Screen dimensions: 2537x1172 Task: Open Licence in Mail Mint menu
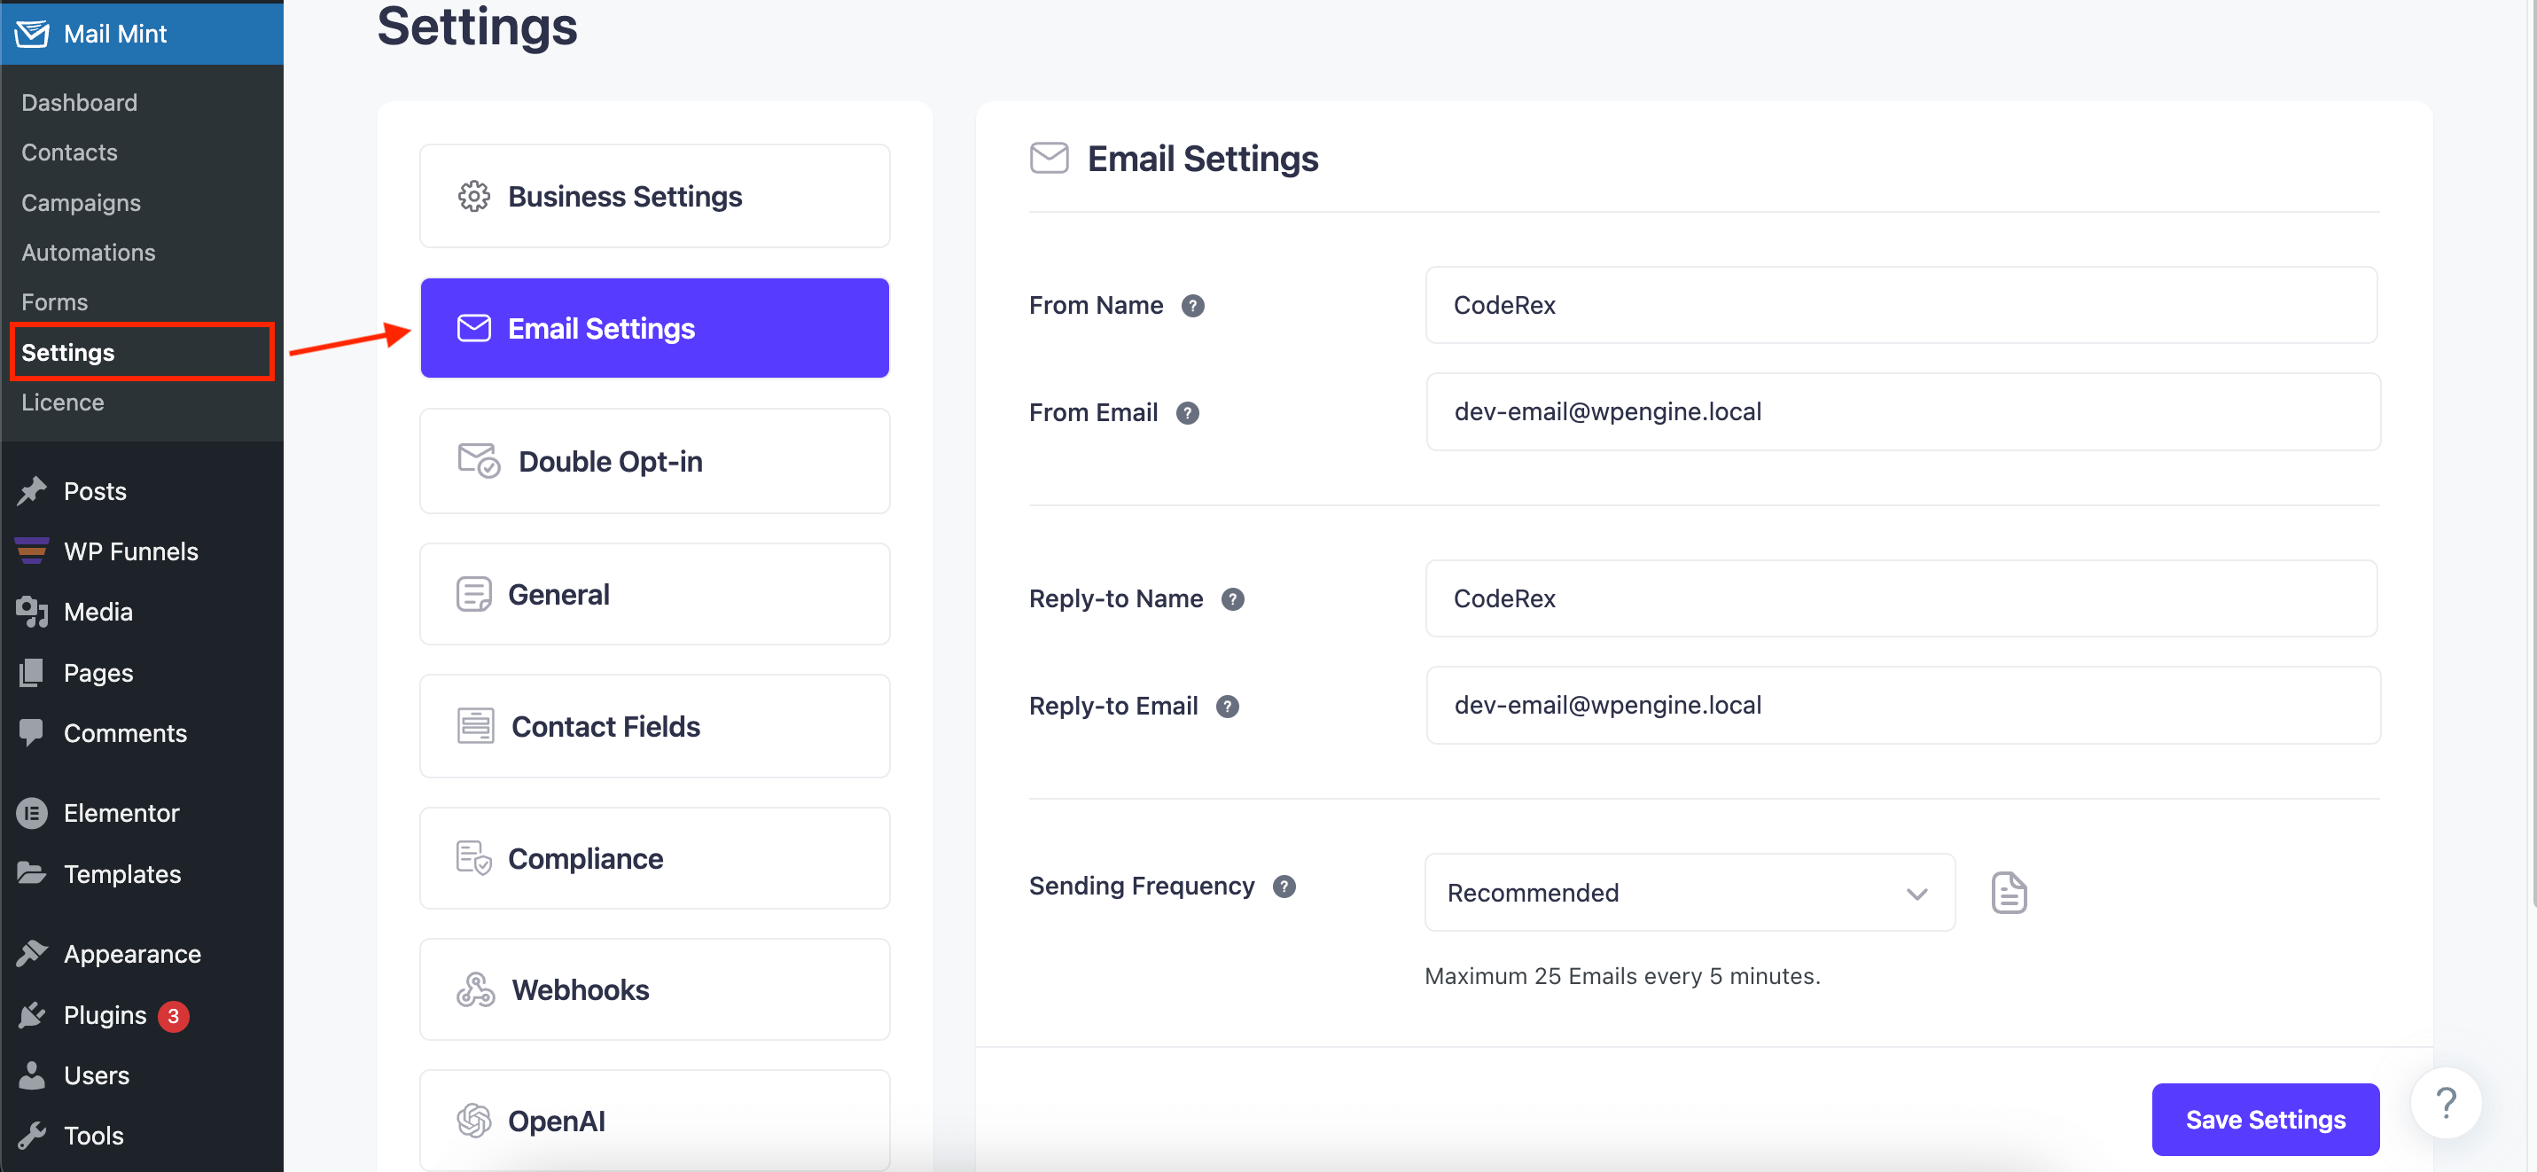[63, 402]
